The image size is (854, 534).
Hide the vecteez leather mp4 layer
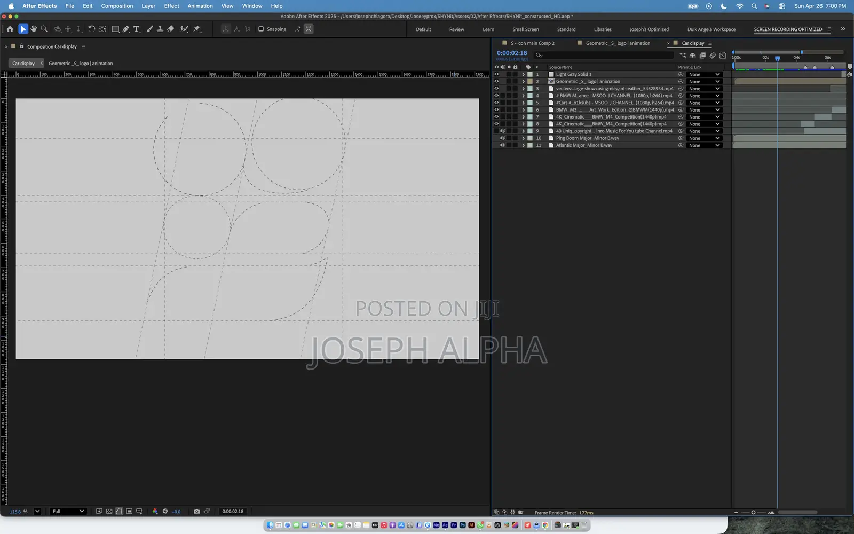pos(496,89)
